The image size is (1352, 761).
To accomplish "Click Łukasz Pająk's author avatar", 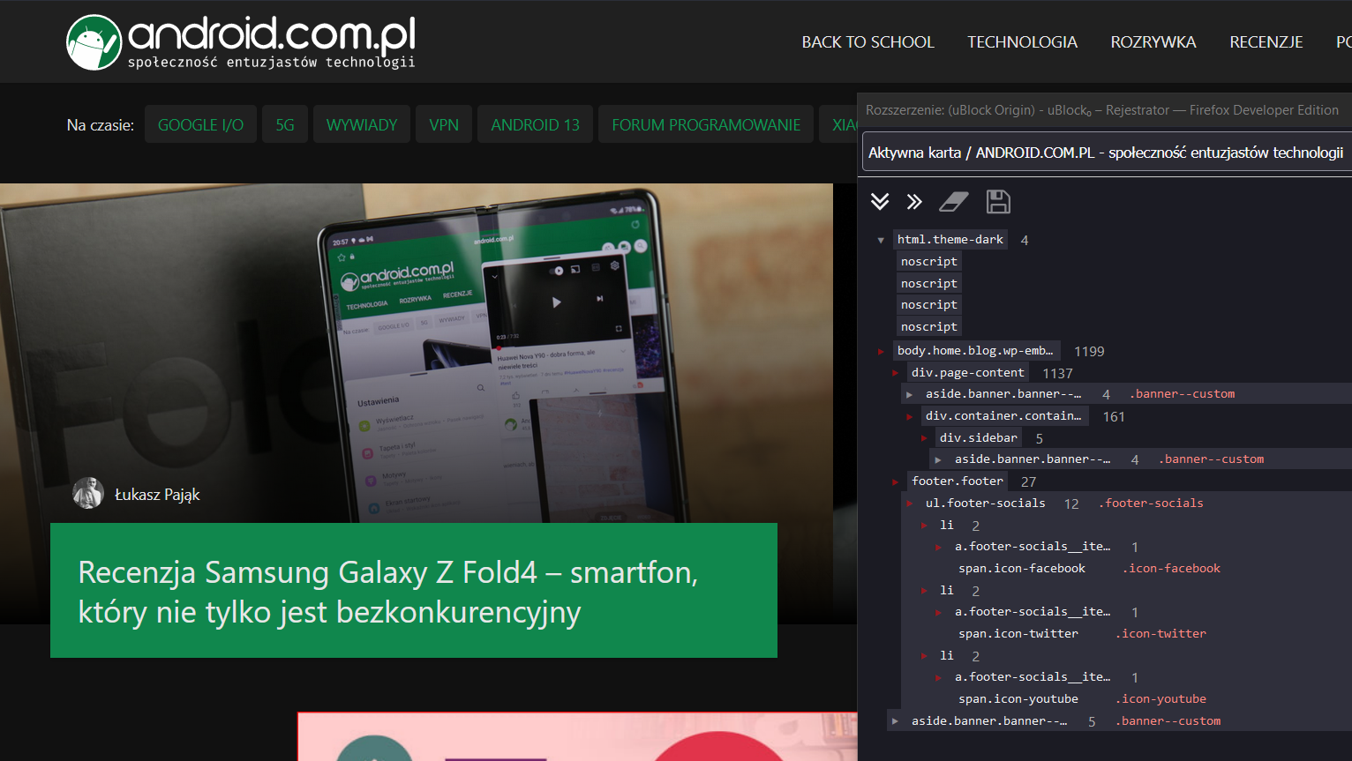I will click(x=88, y=493).
